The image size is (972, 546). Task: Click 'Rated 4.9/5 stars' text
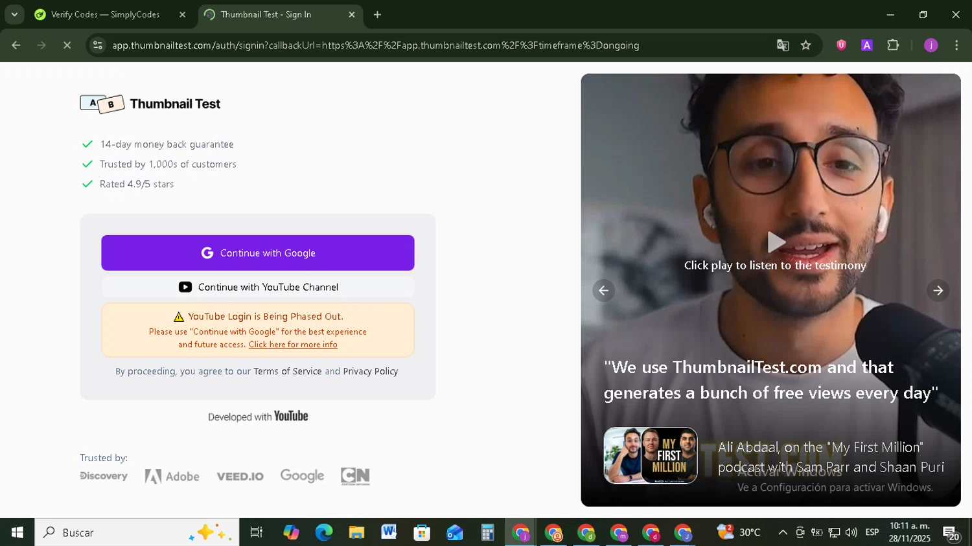[137, 184]
